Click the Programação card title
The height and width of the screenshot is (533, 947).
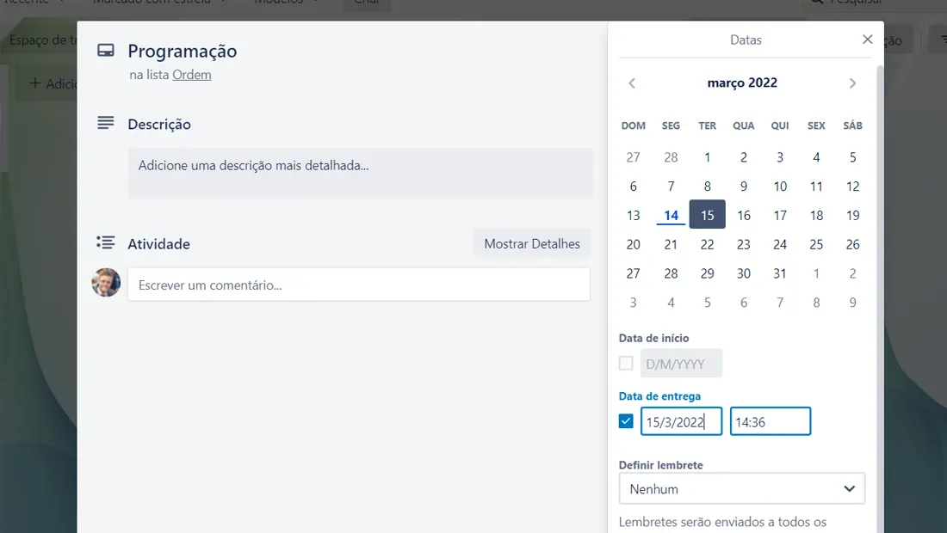[x=182, y=52]
